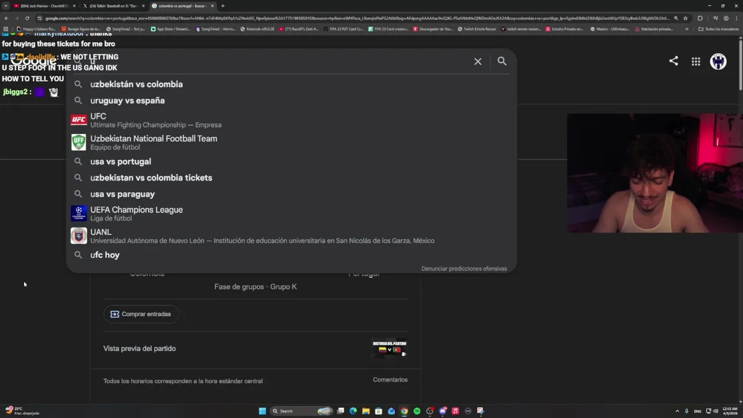Image resolution: width=743 pixels, height=418 pixels.
Task: Choose suggestion uzbekistán vs colombia
Action: pos(136,84)
